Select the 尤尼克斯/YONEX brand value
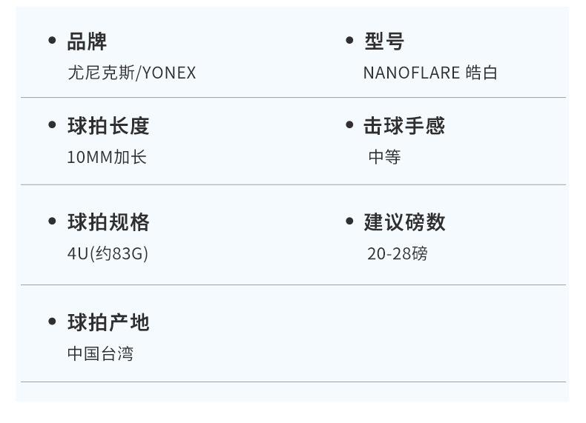 click(131, 73)
